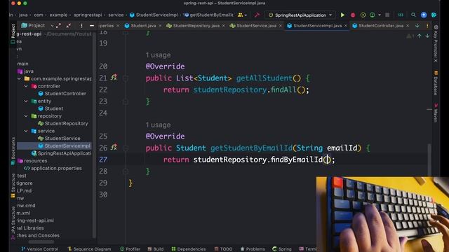Open Profiler tool window
This screenshot has height=252, width=449.
(x=130, y=249)
